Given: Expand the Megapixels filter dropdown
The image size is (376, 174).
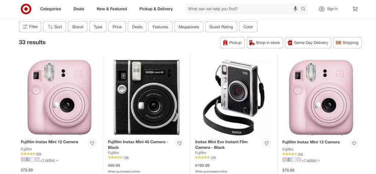Looking at the screenshot, I should click(x=189, y=27).
